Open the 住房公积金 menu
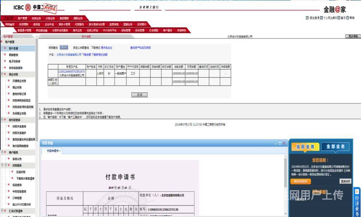361x217 pixels. 92,30
